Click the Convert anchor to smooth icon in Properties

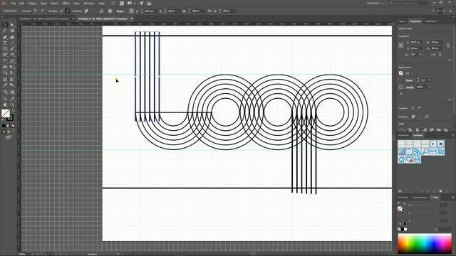[419, 108]
